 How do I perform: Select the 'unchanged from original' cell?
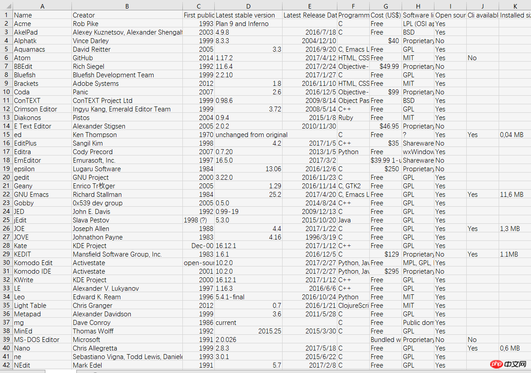248,134
